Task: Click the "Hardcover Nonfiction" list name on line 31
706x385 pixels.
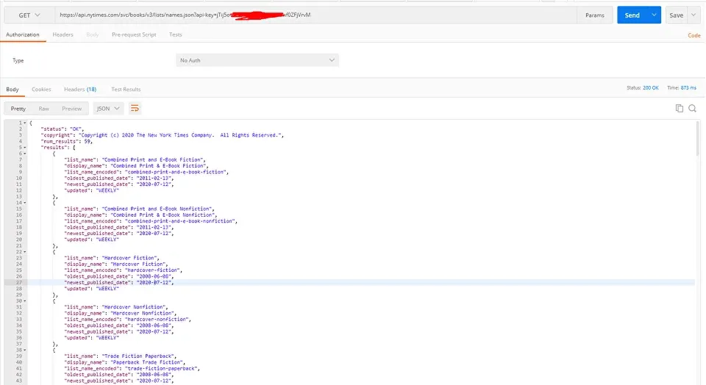Action: (135, 307)
